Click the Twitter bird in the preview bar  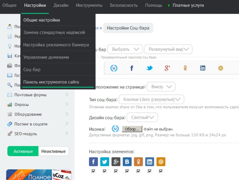tap(149, 68)
